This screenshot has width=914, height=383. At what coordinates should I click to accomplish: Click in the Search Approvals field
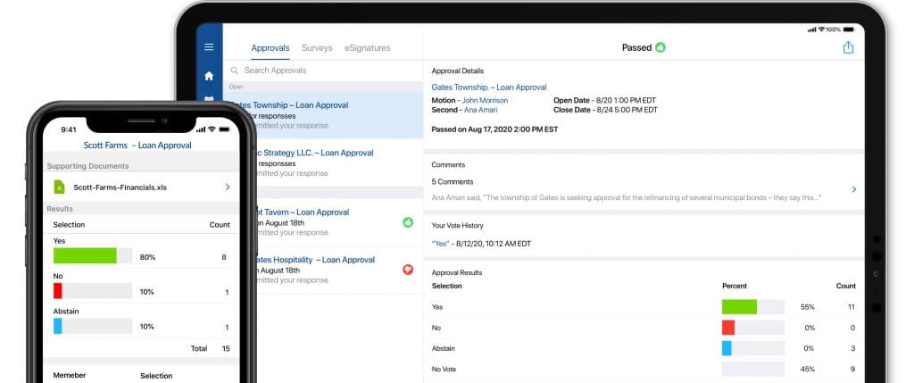coord(321,71)
